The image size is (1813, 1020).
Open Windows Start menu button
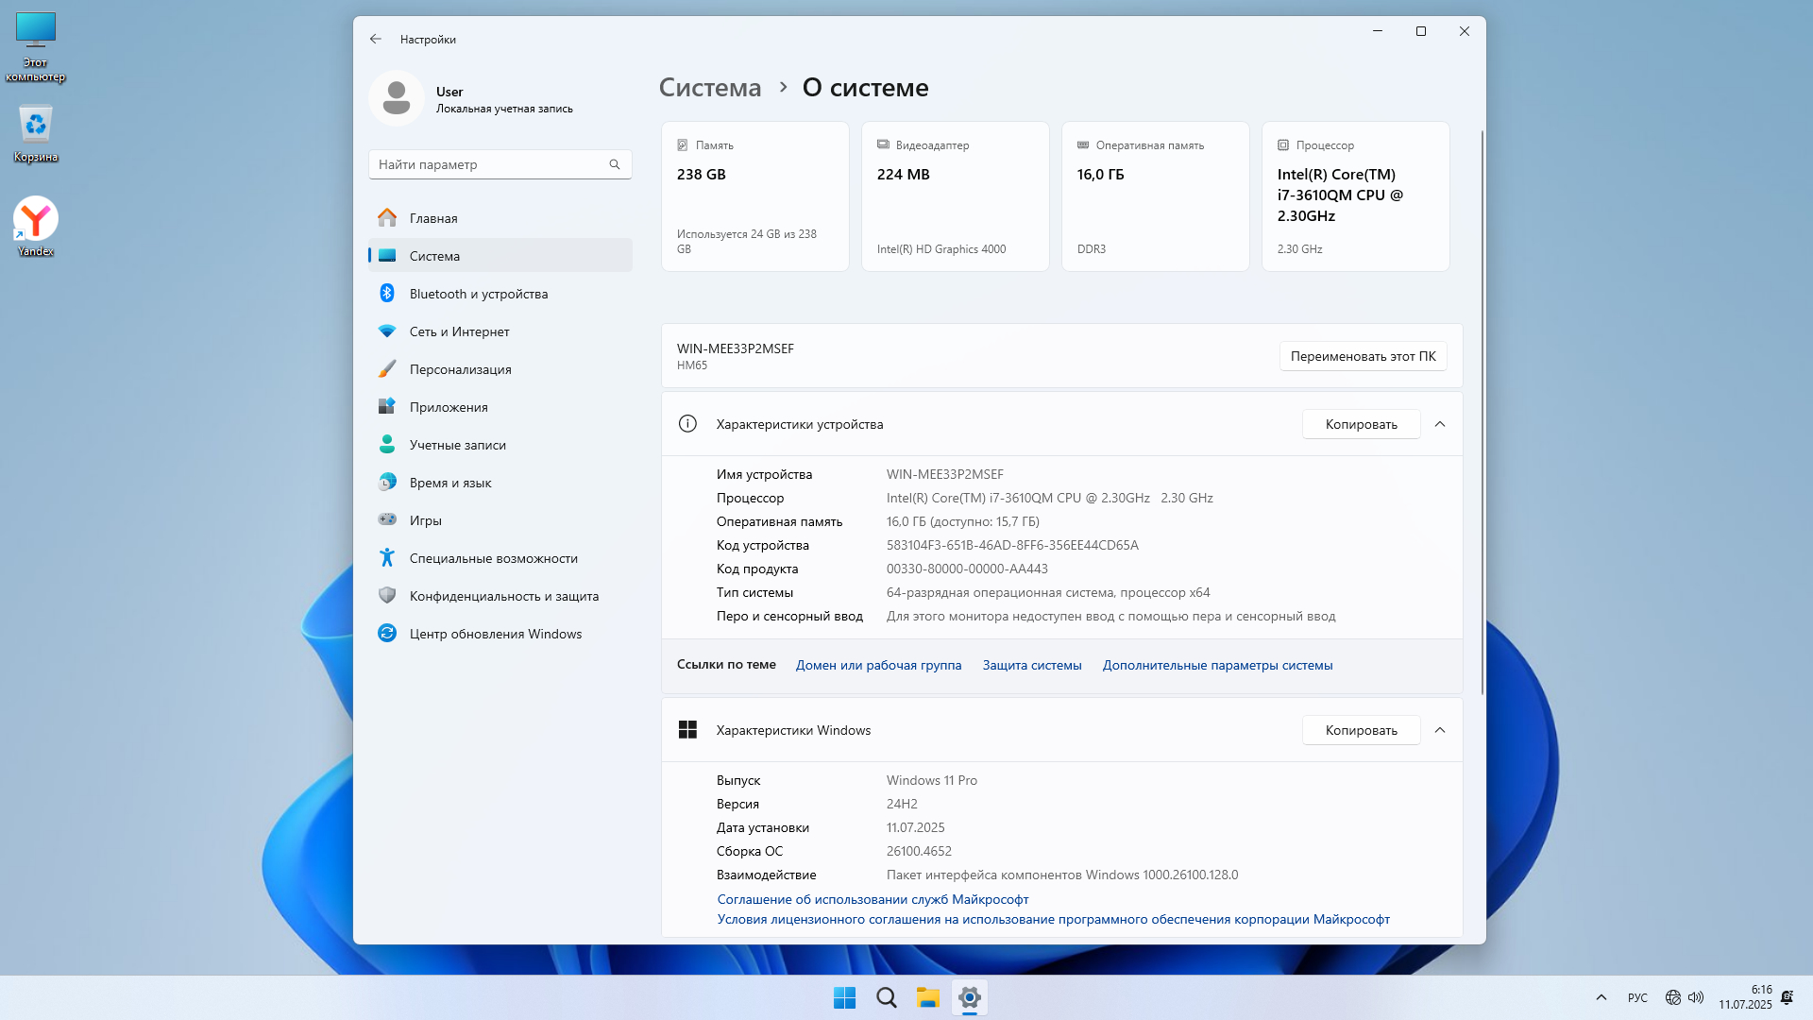coord(844,997)
